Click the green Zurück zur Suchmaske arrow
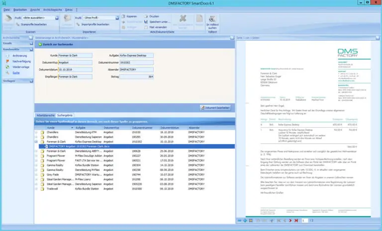382x231 pixels. point(41,45)
